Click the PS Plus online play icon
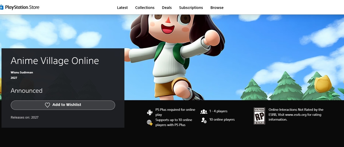 point(150,112)
